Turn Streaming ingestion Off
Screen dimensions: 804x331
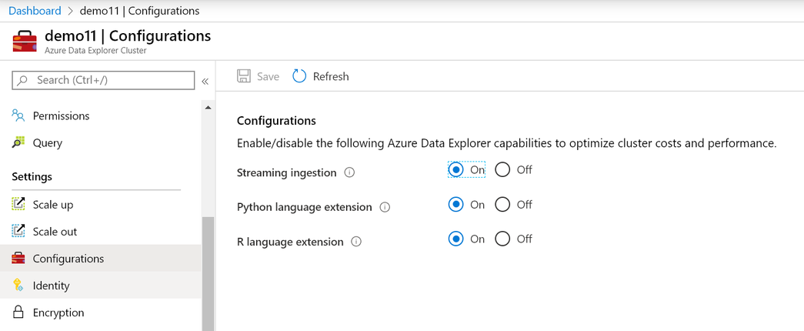502,169
